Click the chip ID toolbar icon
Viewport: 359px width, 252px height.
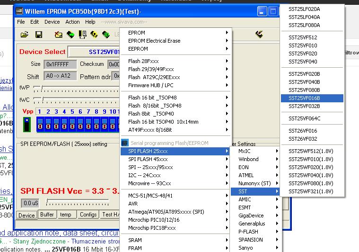coord(105,35)
